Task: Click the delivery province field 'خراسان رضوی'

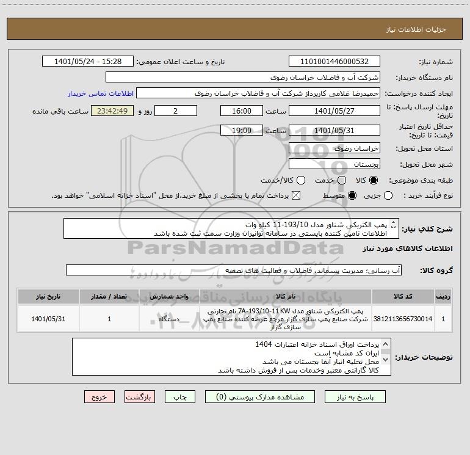Action: click(x=334, y=148)
